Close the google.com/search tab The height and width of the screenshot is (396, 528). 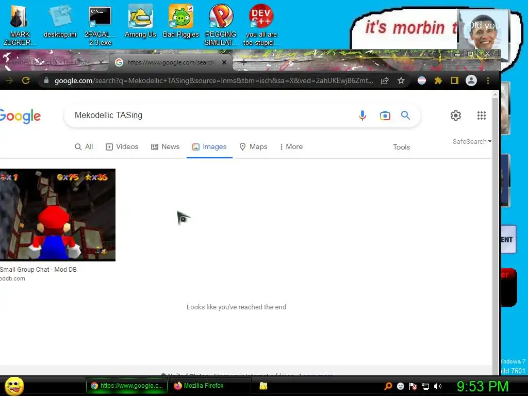point(224,62)
